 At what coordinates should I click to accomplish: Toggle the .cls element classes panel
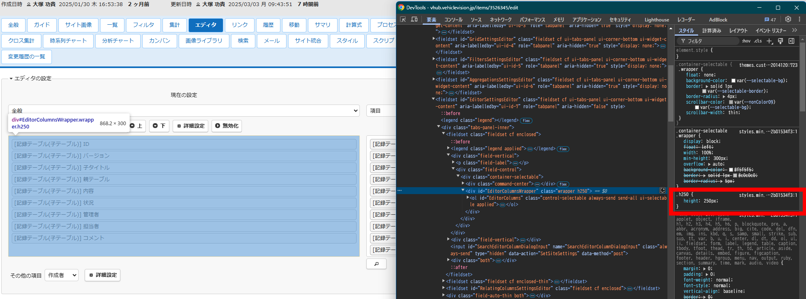point(758,41)
